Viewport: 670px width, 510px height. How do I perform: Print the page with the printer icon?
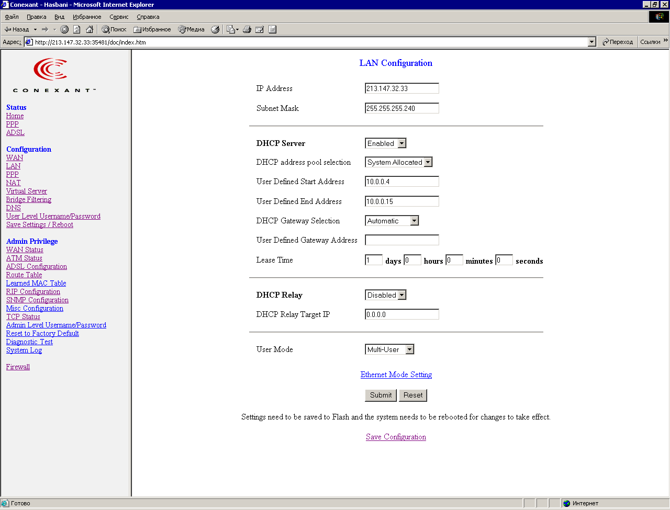point(247,29)
